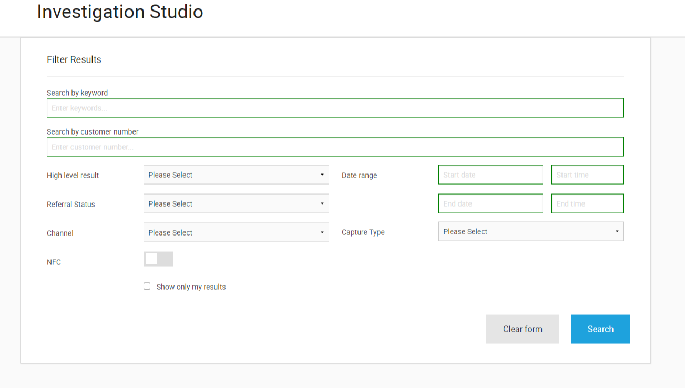Image resolution: width=685 pixels, height=388 pixels.
Task: Click into the End time field
Action: point(587,204)
